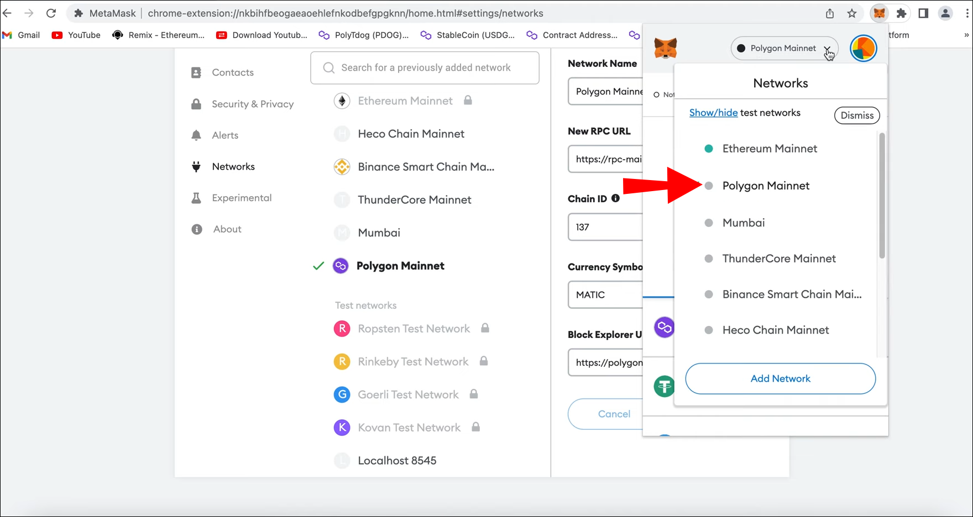973x517 pixels.
Task: Click the Network Name input field
Action: (x=605, y=91)
